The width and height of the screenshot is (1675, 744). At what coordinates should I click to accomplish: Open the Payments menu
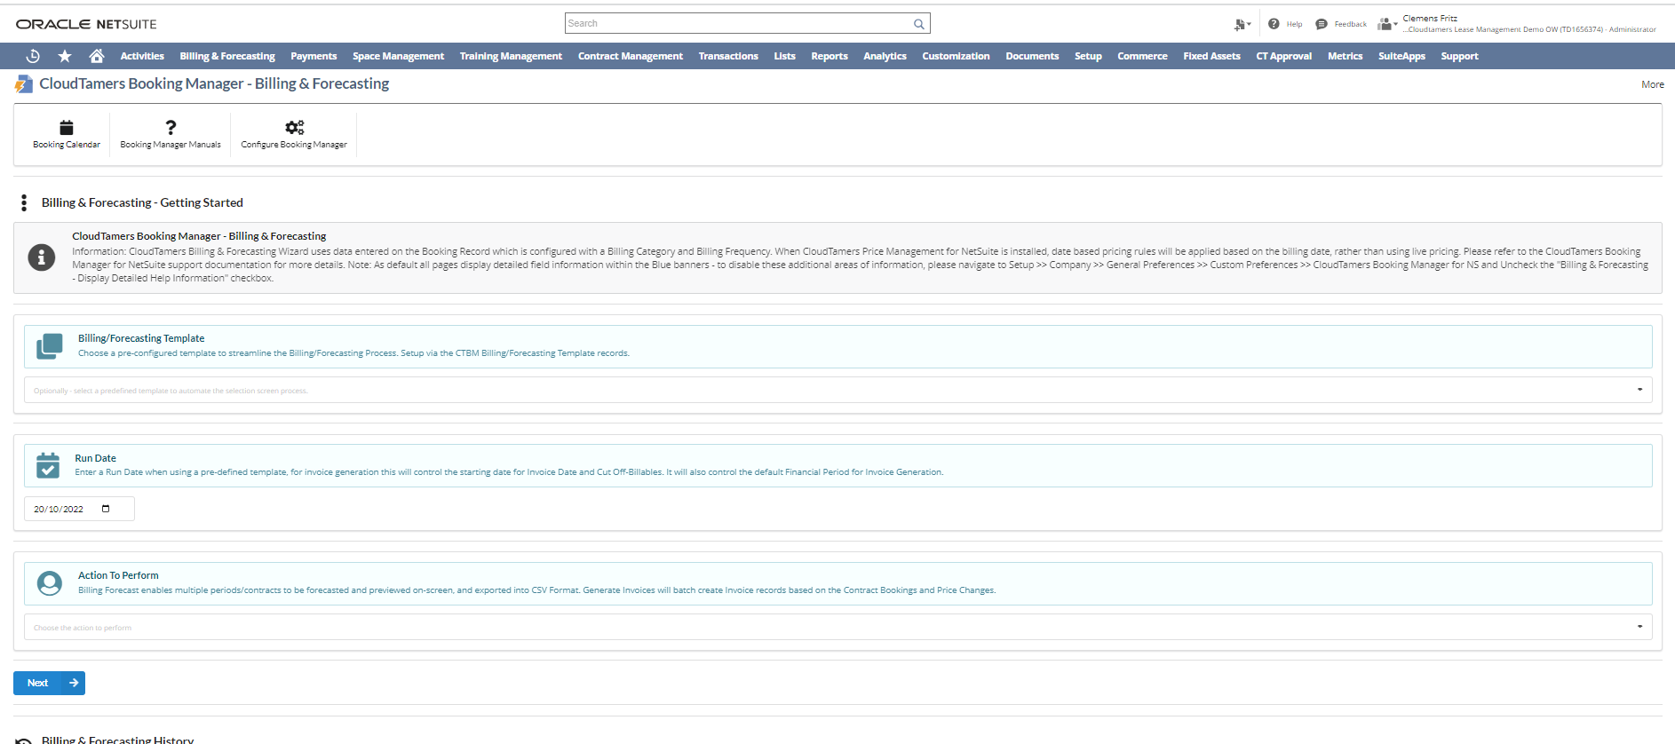tap(314, 56)
